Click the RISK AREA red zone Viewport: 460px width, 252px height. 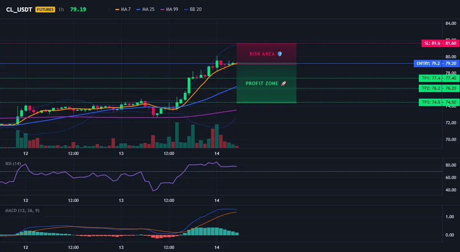[x=267, y=54]
